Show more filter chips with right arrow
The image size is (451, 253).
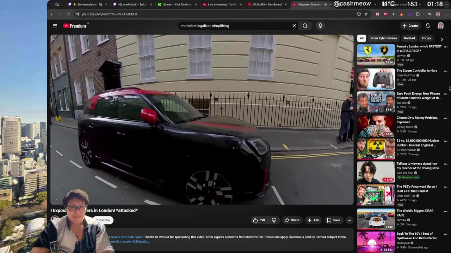(x=442, y=39)
